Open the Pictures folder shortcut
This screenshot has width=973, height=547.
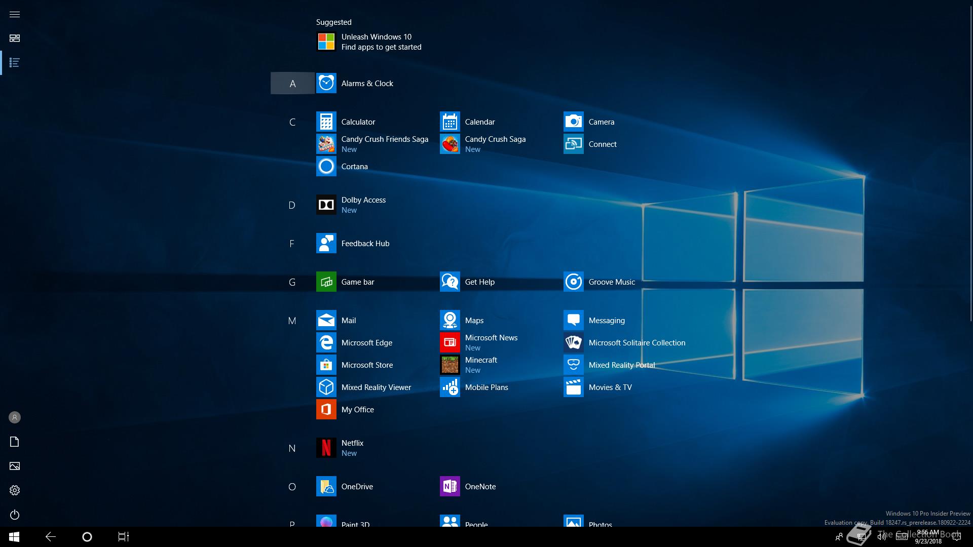(15, 466)
